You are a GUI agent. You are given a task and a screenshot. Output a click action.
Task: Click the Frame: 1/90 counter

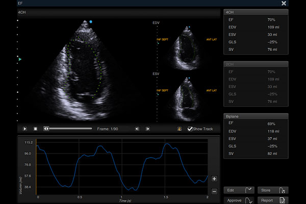pos(108,129)
